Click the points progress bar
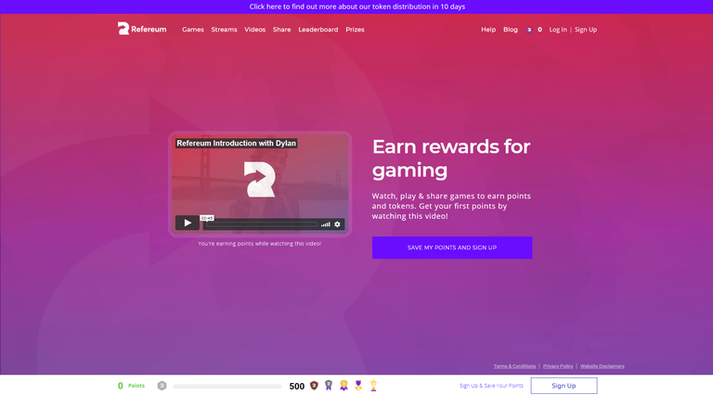Image resolution: width=713 pixels, height=395 pixels. coord(227,387)
